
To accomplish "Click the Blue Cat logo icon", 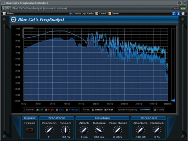I will point(14,19).
